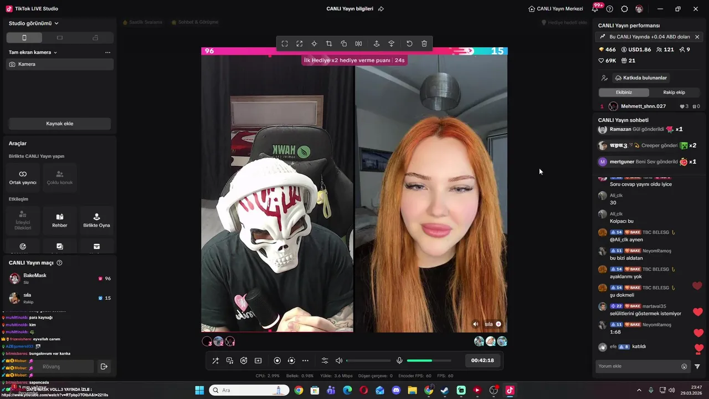Image resolution: width=709 pixels, height=399 pixels.
Task: Select the combined dual layout view
Action: (x=95, y=38)
